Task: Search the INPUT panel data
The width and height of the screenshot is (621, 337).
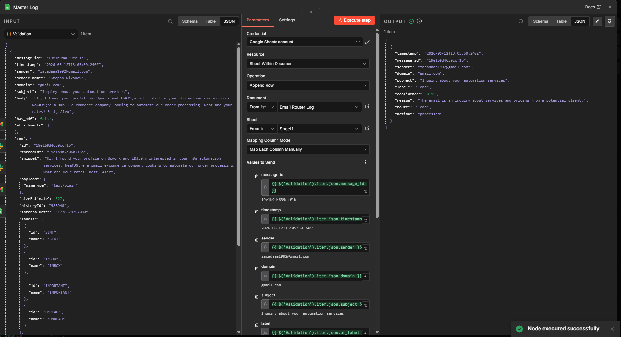Action: (x=170, y=21)
